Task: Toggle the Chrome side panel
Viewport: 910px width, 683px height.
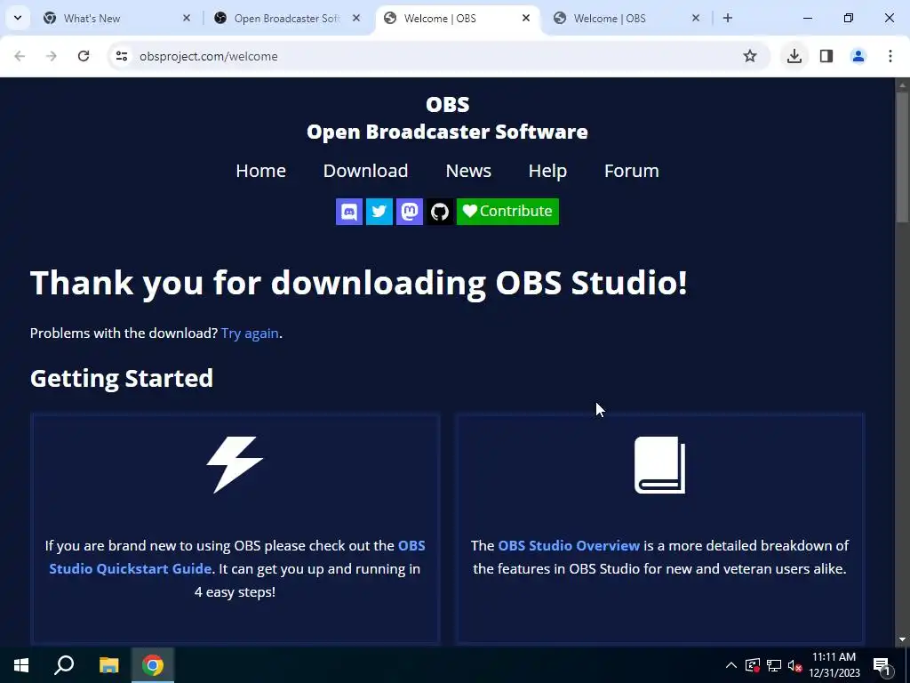Action: click(x=826, y=56)
